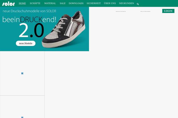The width and height of the screenshot is (178, 118).
Task: Open the MATERIAL menu
Action: point(50,3)
